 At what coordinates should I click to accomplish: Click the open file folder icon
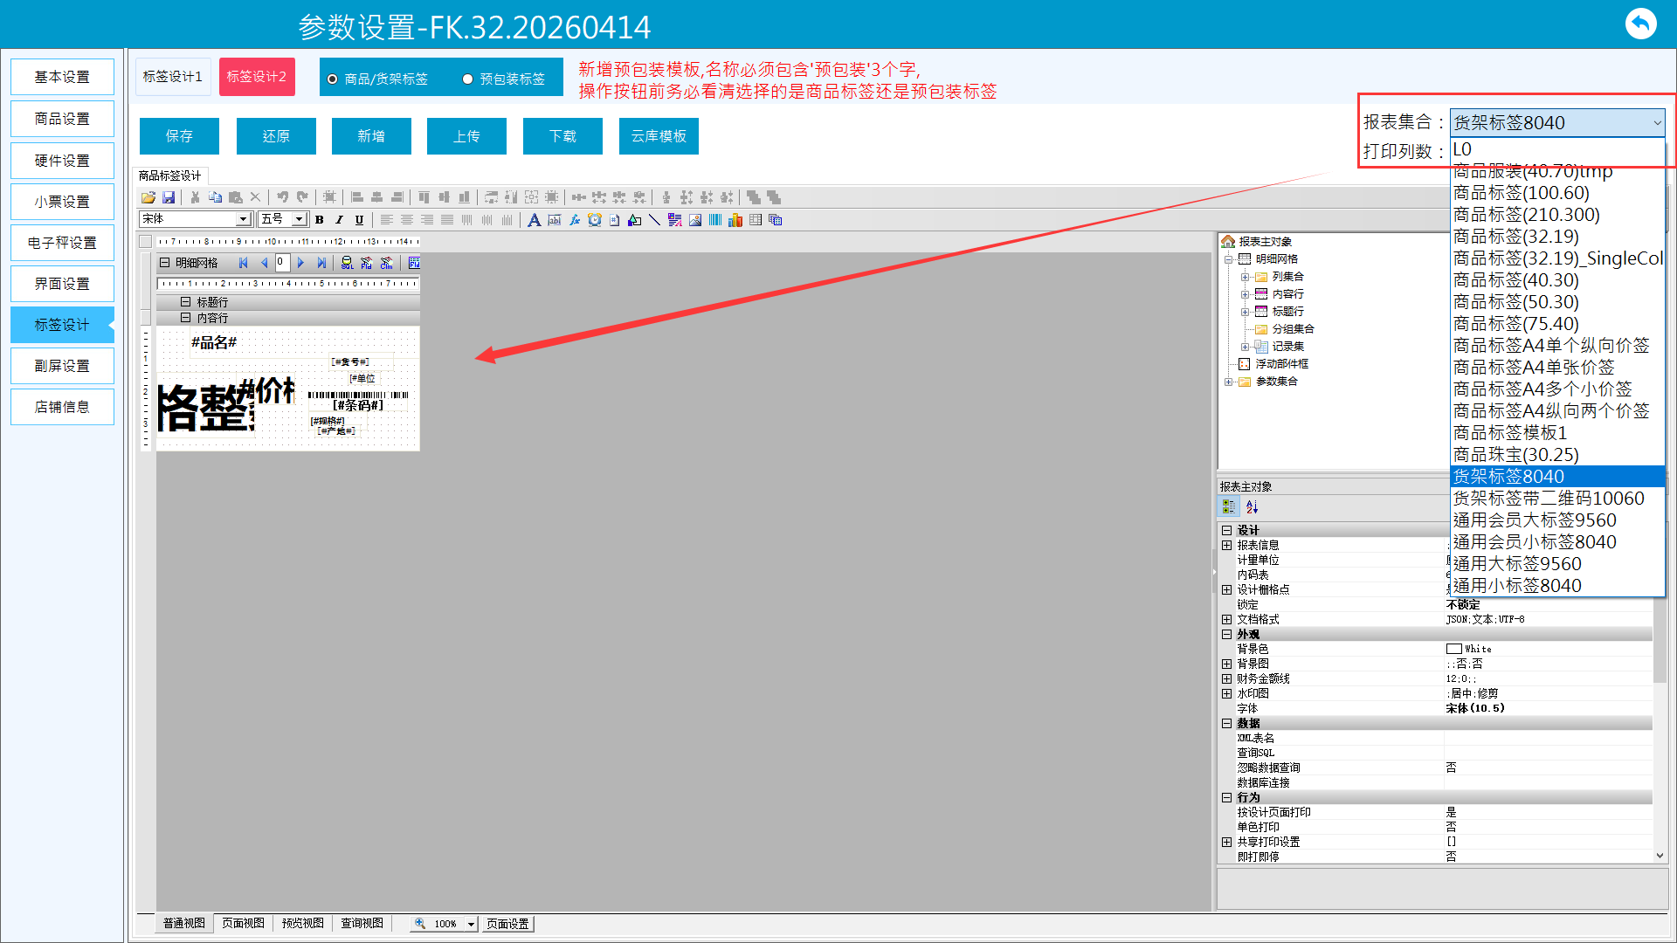tap(148, 197)
